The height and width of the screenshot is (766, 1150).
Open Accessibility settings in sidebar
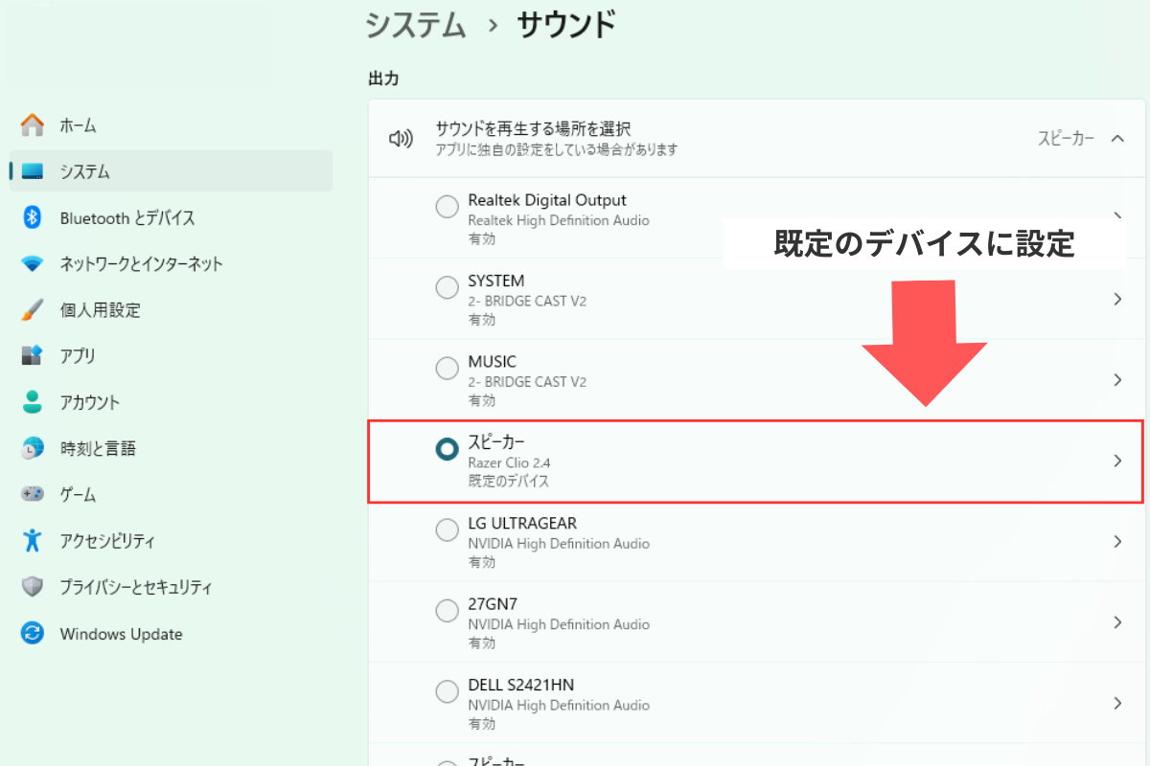click(106, 541)
